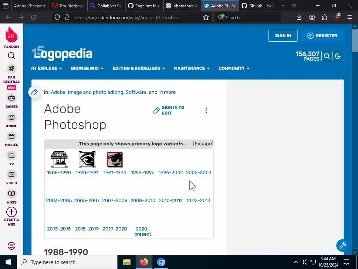Click the tracking protection shield icon
Image resolution: width=358 pixels, height=269 pixels.
(57, 18)
